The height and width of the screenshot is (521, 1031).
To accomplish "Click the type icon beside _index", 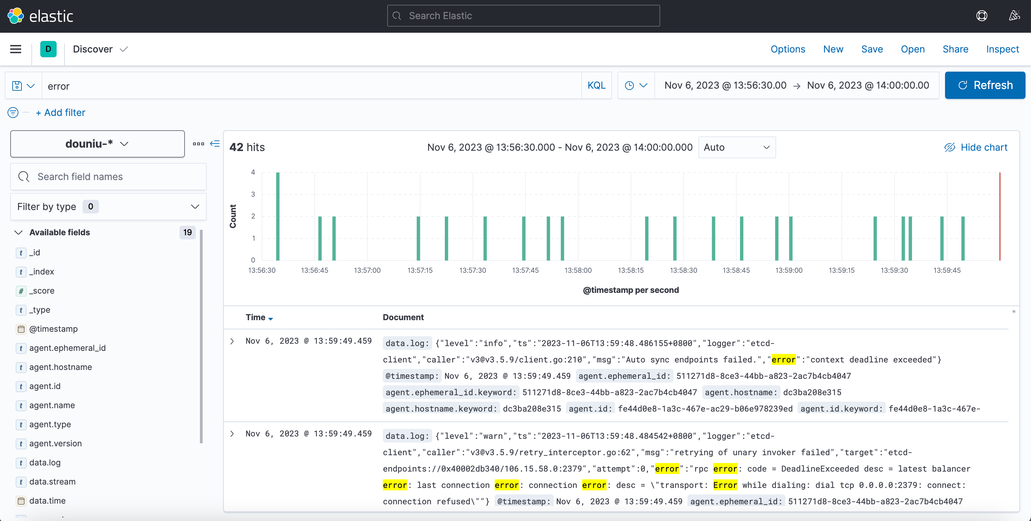I will coord(21,272).
